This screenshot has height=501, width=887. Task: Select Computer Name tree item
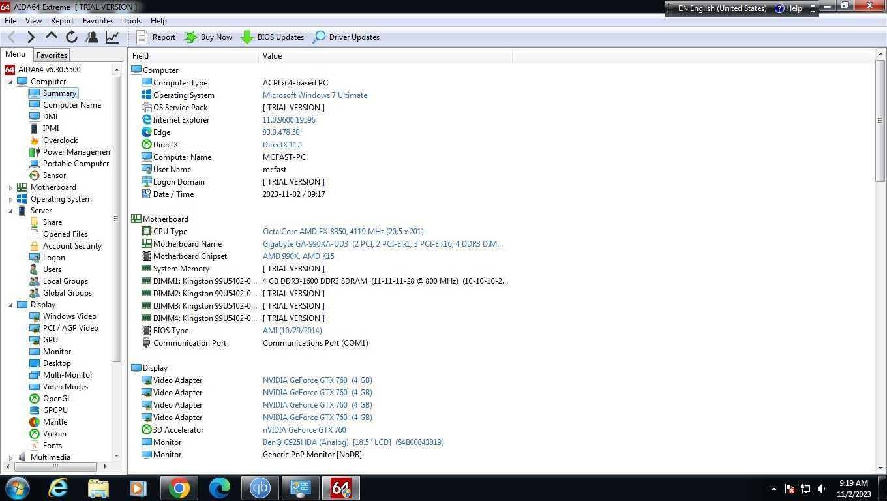click(72, 105)
